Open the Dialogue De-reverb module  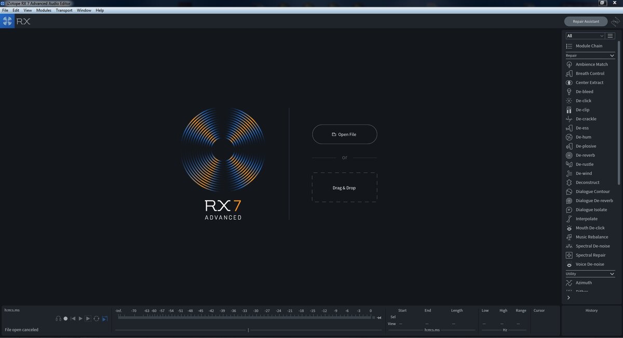[x=590, y=201]
